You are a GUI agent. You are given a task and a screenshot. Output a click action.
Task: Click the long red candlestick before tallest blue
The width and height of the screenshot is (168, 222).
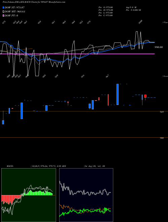click(108, 100)
